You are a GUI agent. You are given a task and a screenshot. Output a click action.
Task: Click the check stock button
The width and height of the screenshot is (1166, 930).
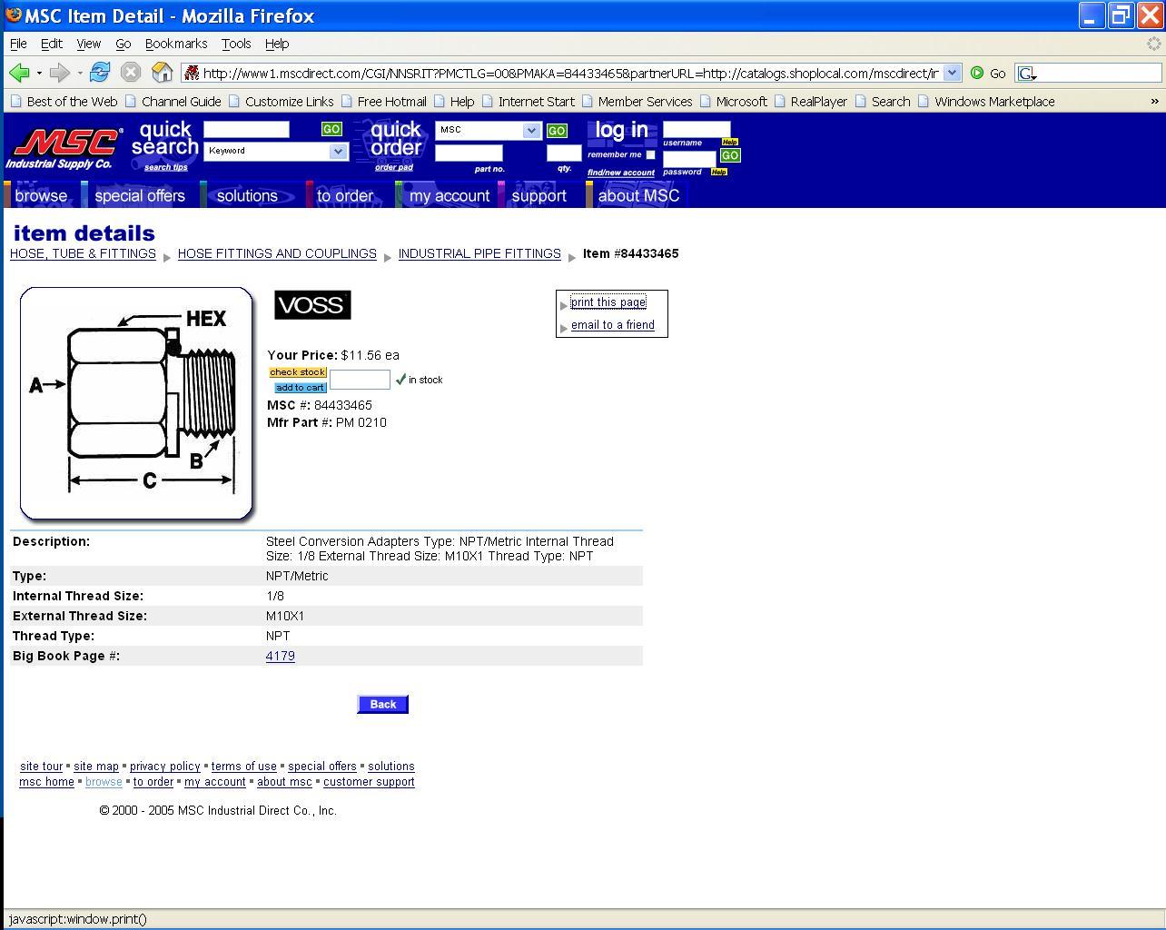pyautogui.click(x=297, y=372)
